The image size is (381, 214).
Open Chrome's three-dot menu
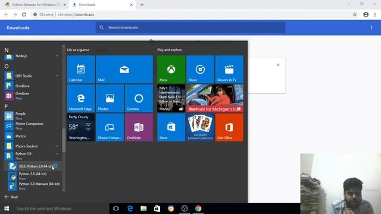(x=375, y=14)
